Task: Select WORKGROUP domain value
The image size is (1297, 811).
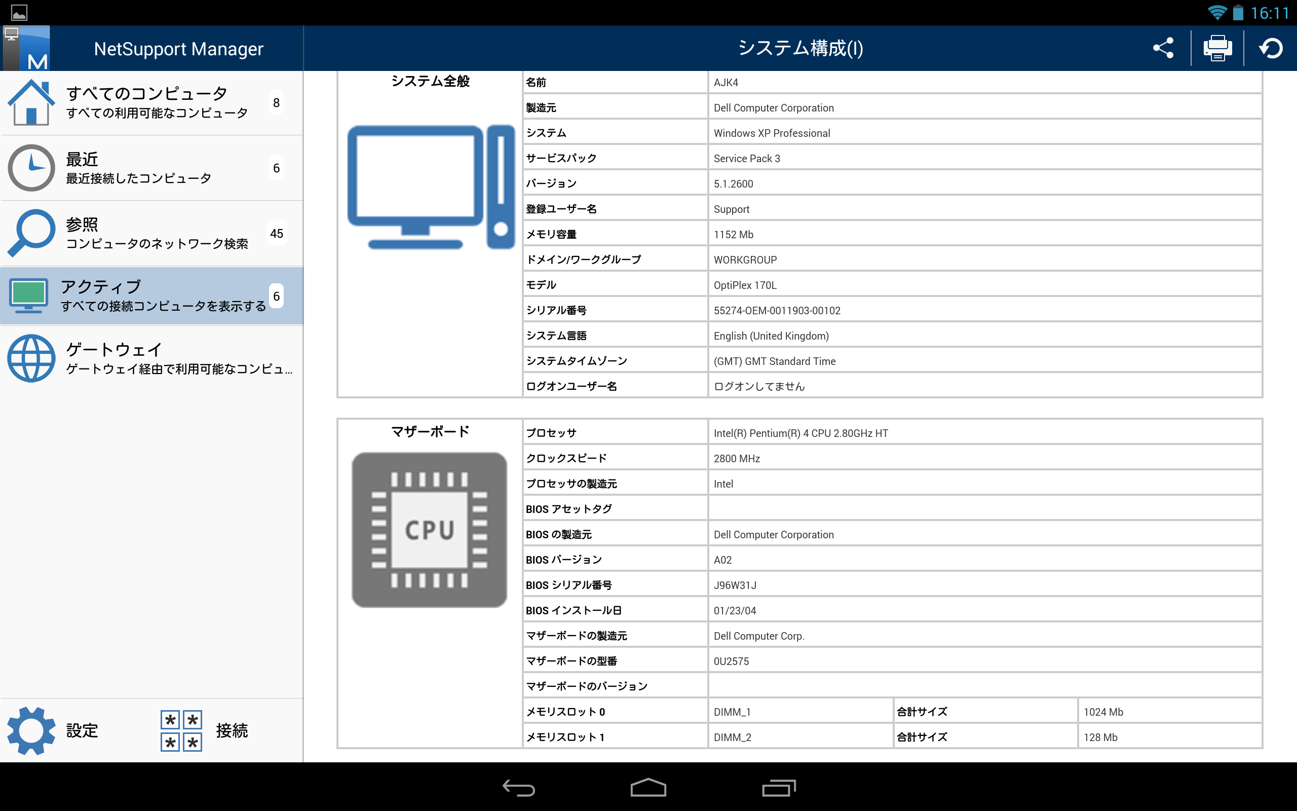Action: [745, 260]
